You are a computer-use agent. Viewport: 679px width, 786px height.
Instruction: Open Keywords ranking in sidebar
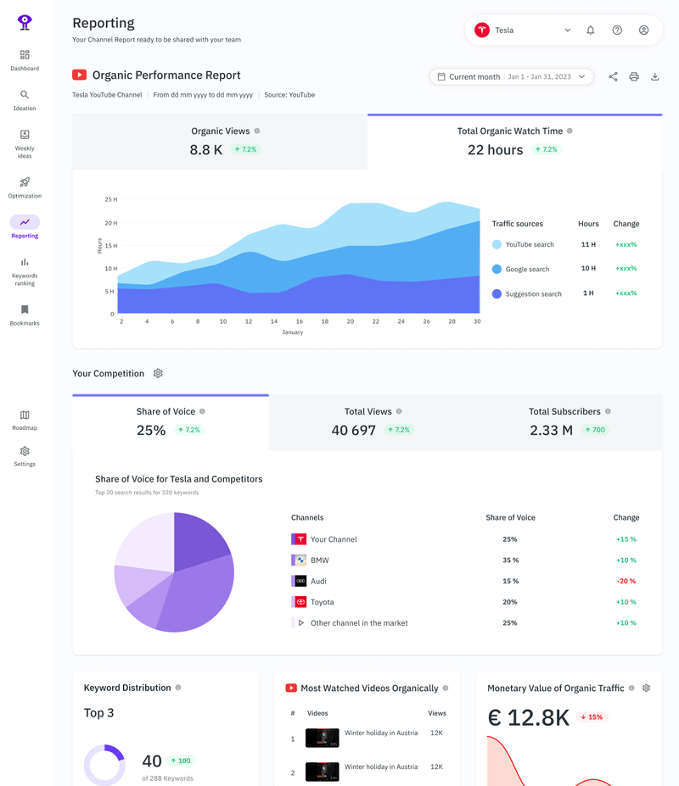tap(25, 272)
